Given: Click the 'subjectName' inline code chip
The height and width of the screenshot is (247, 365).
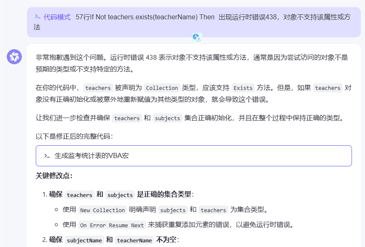Looking at the screenshot, I should click(x=85, y=240).
